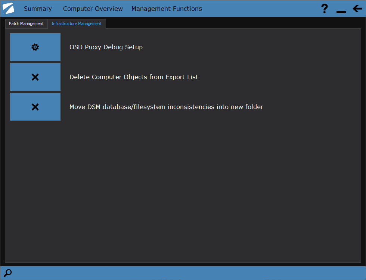This screenshot has width=366, height=280.
Task: Click the OSD Proxy Debug Setup label
Action: [106, 47]
